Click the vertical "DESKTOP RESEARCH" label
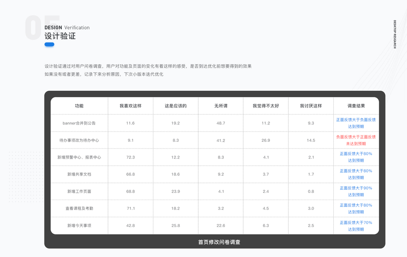 pyautogui.click(x=395, y=34)
